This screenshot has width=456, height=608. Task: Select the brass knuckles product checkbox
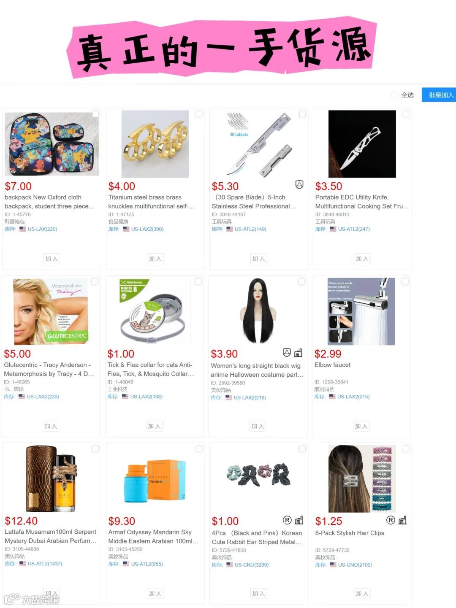(199, 114)
